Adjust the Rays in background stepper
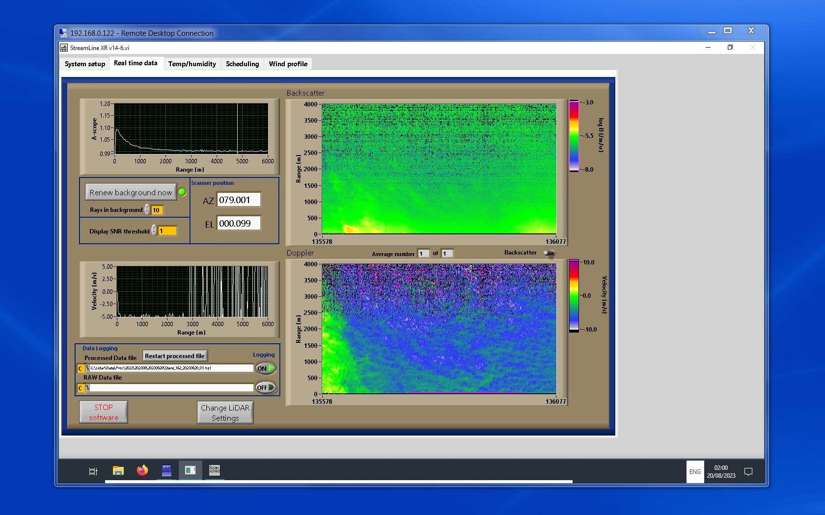 click(x=147, y=210)
